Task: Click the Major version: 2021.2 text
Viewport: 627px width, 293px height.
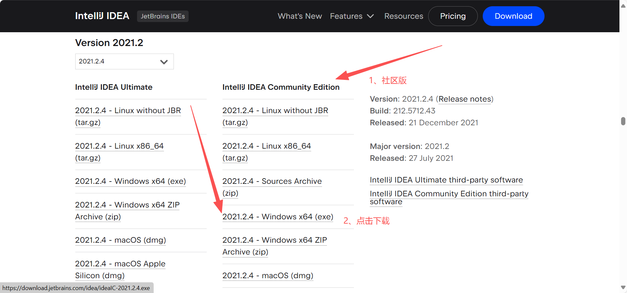Action: click(x=409, y=146)
